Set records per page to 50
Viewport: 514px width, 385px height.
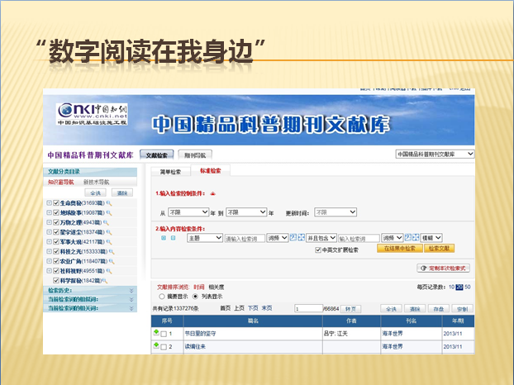coord(468,287)
